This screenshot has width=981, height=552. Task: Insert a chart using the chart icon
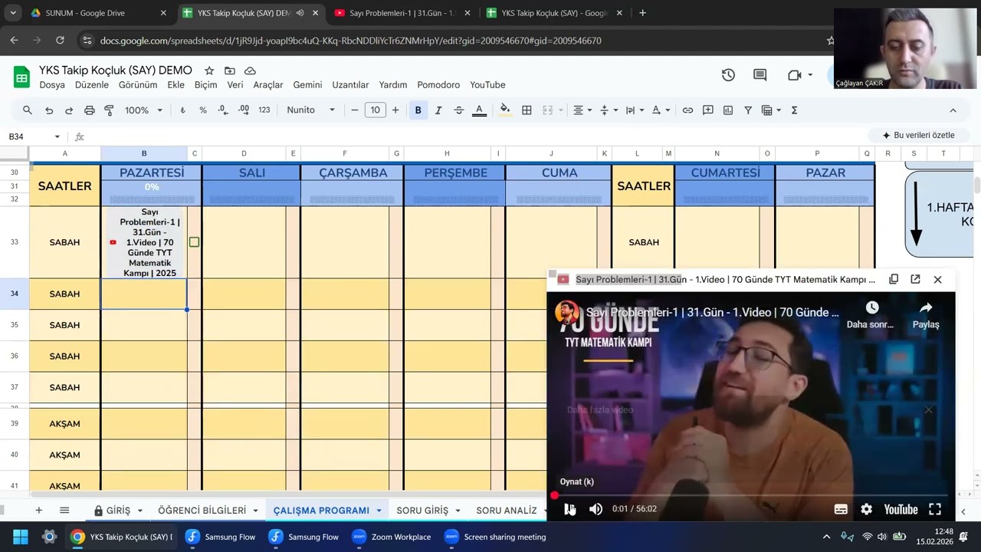(x=728, y=110)
